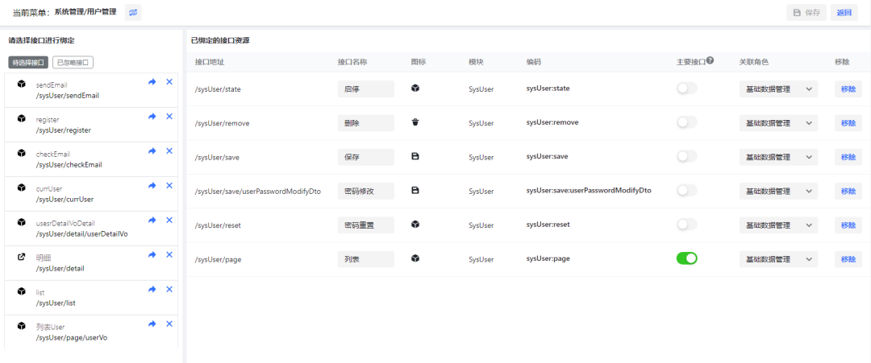Click the bind arrow icon for /sysUser/list
Image resolution: width=871 pixels, height=363 pixels.
pyautogui.click(x=152, y=290)
